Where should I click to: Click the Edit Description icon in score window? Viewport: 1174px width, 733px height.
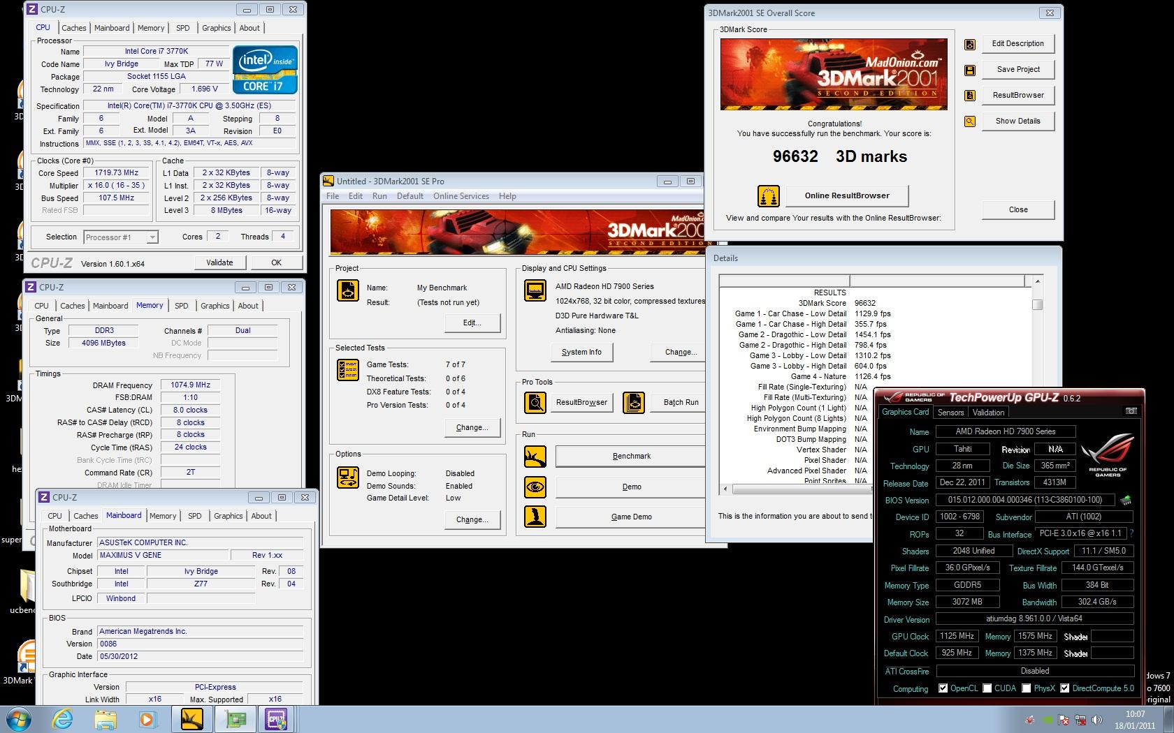tap(970, 44)
